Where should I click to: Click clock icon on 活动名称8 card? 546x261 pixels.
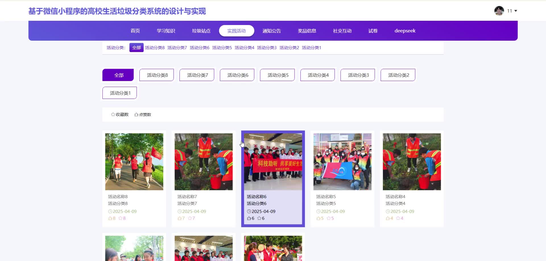110,212
